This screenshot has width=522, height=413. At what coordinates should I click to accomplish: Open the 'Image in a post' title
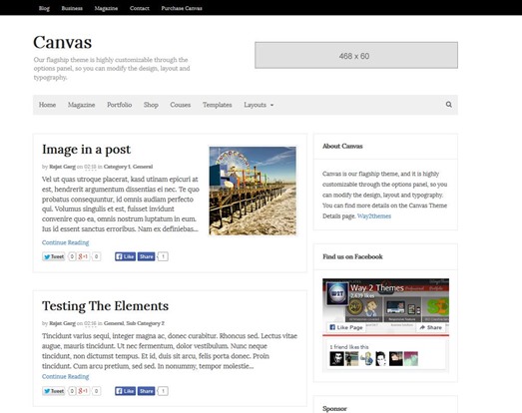click(x=87, y=149)
